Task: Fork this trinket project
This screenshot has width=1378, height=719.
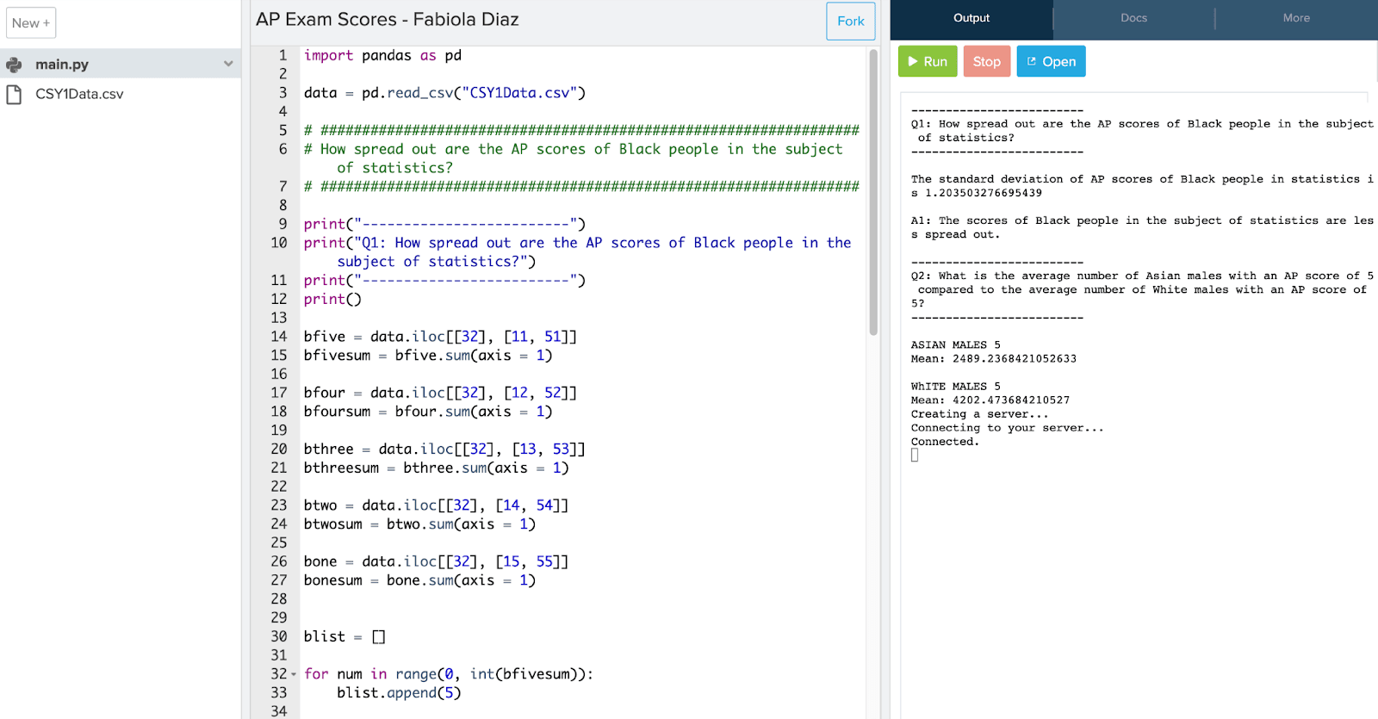Action: click(x=850, y=22)
